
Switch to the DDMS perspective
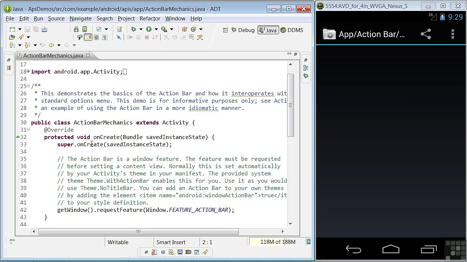click(x=292, y=30)
